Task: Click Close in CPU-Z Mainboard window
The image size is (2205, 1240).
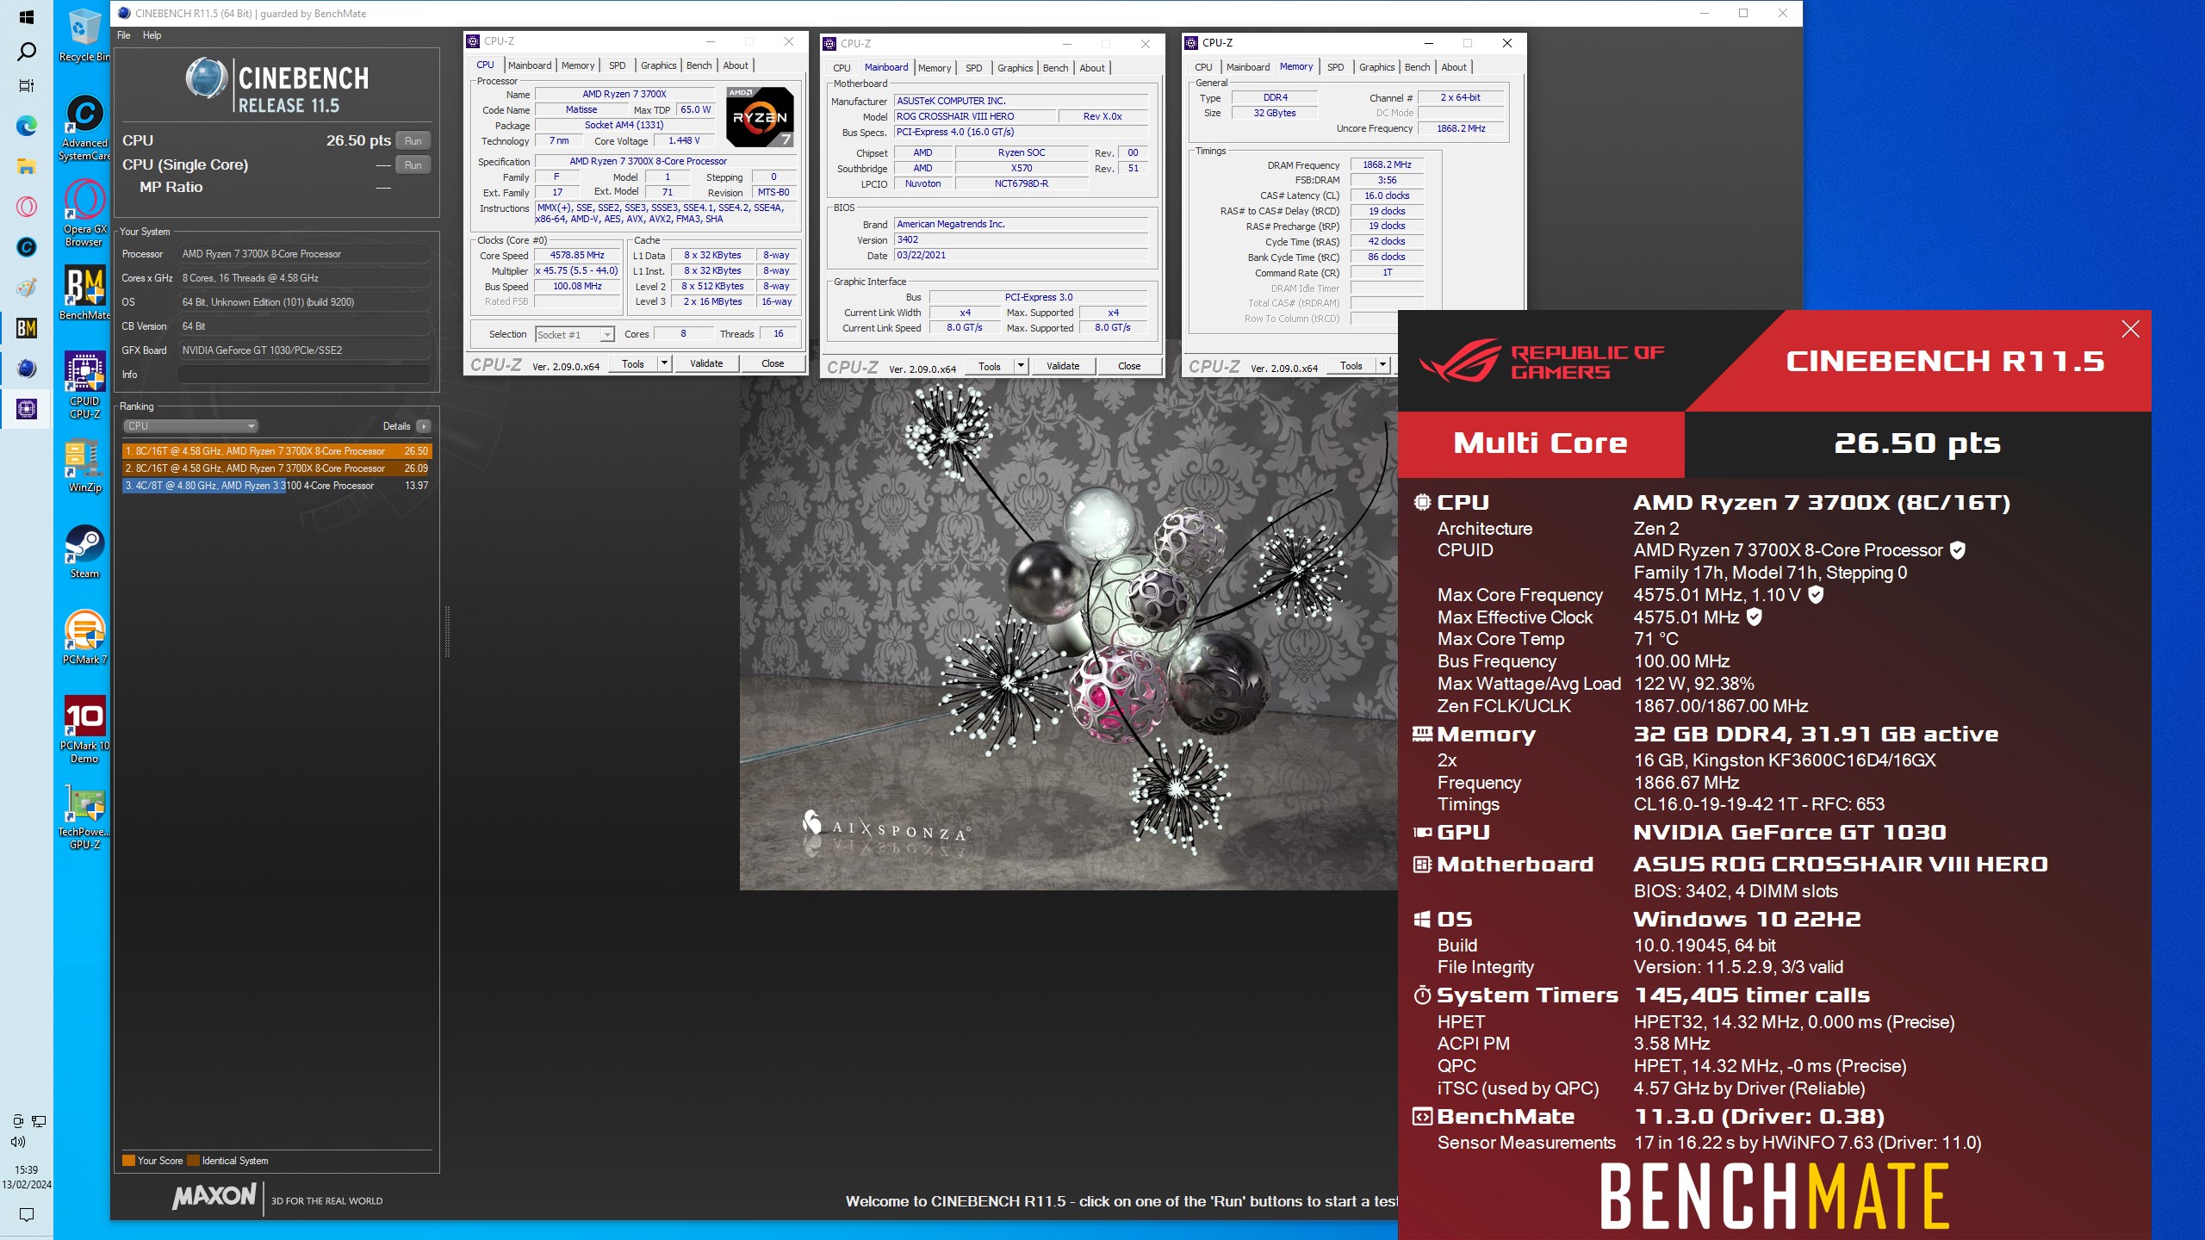Action: [1129, 366]
